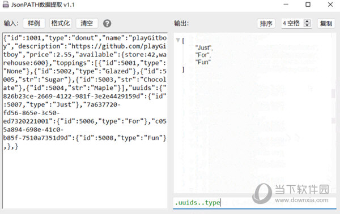This screenshot has width=340, height=214.
Task: Click the 排序 sort button
Action: pos(266,23)
